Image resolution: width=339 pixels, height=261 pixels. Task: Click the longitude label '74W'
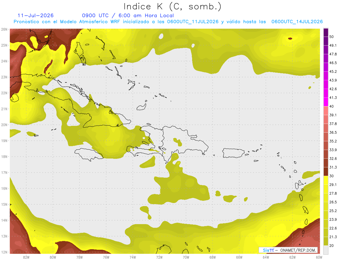pyautogui.click(x=132, y=257)
